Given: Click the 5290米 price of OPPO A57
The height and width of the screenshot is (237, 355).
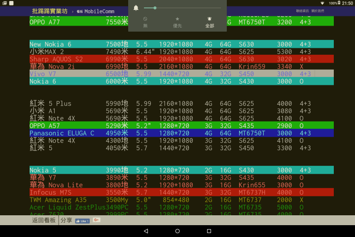Looking at the screenshot, I should pos(117,126).
